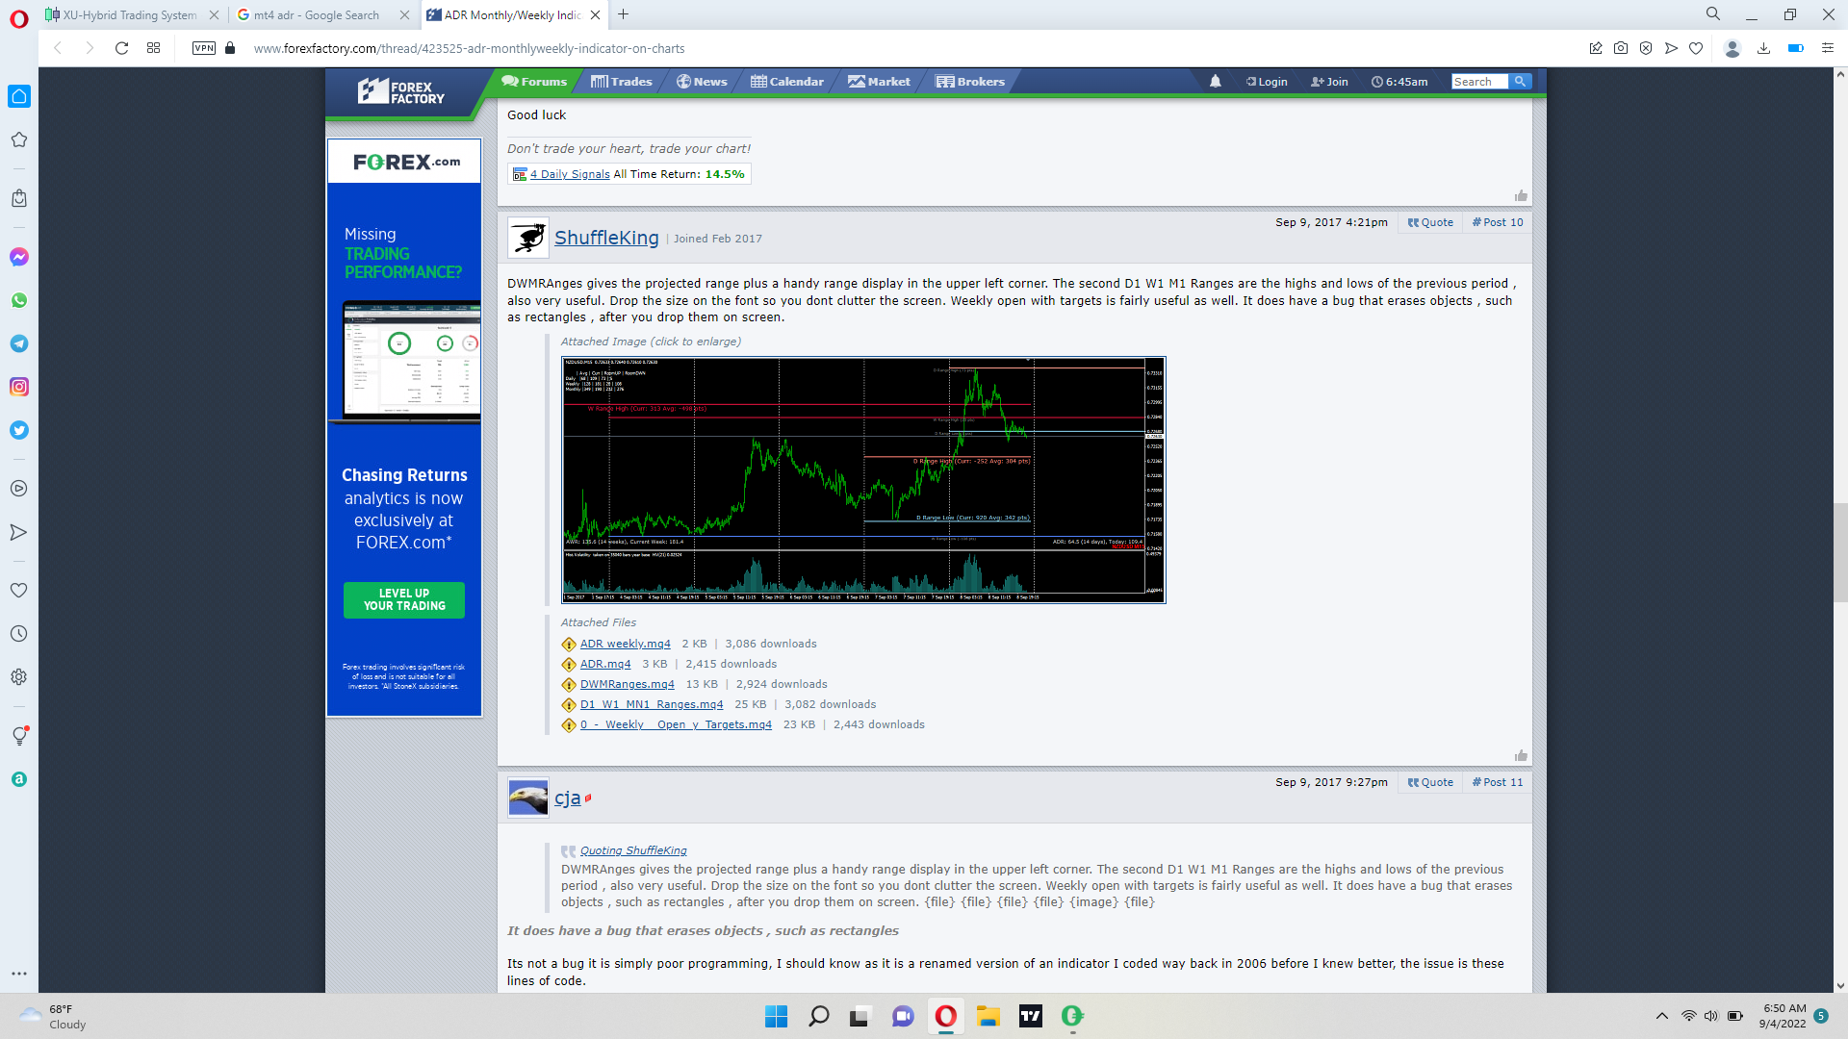The image size is (1848, 1039).
Task: Click the Forex Factory notifications bell
Action: [x=1215, y=82]
